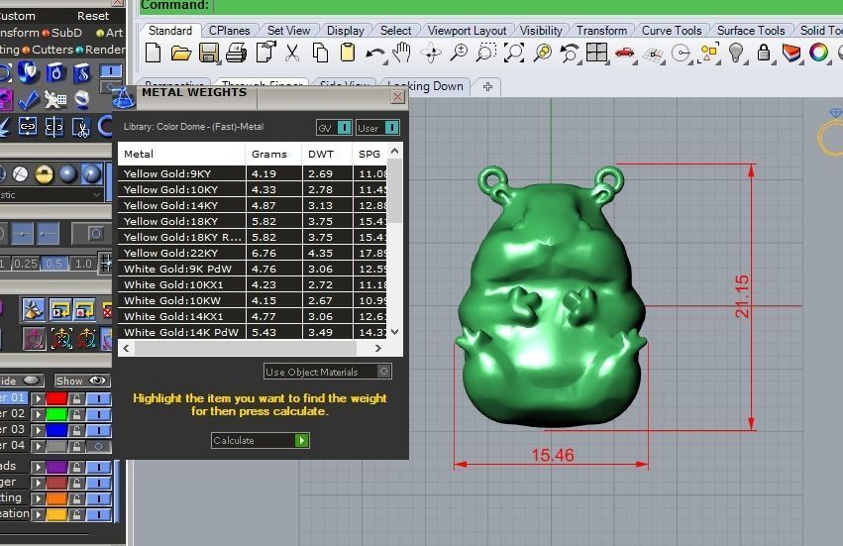Paste with the clipboard icon
843x546 pixels.
(x=348, y=53)
